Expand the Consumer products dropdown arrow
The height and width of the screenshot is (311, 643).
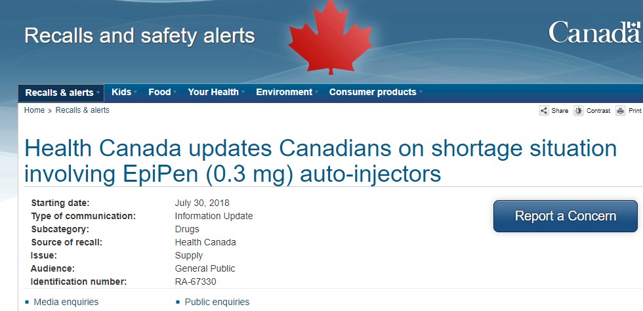coord(421,93)
